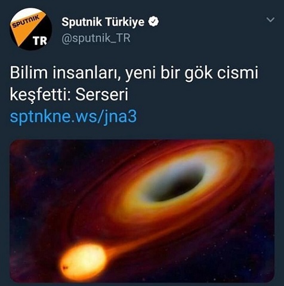284x286 pixels.
Task: Click the blue verified badge checkmark
Action: pyautogui.click(x=153, y=21)
